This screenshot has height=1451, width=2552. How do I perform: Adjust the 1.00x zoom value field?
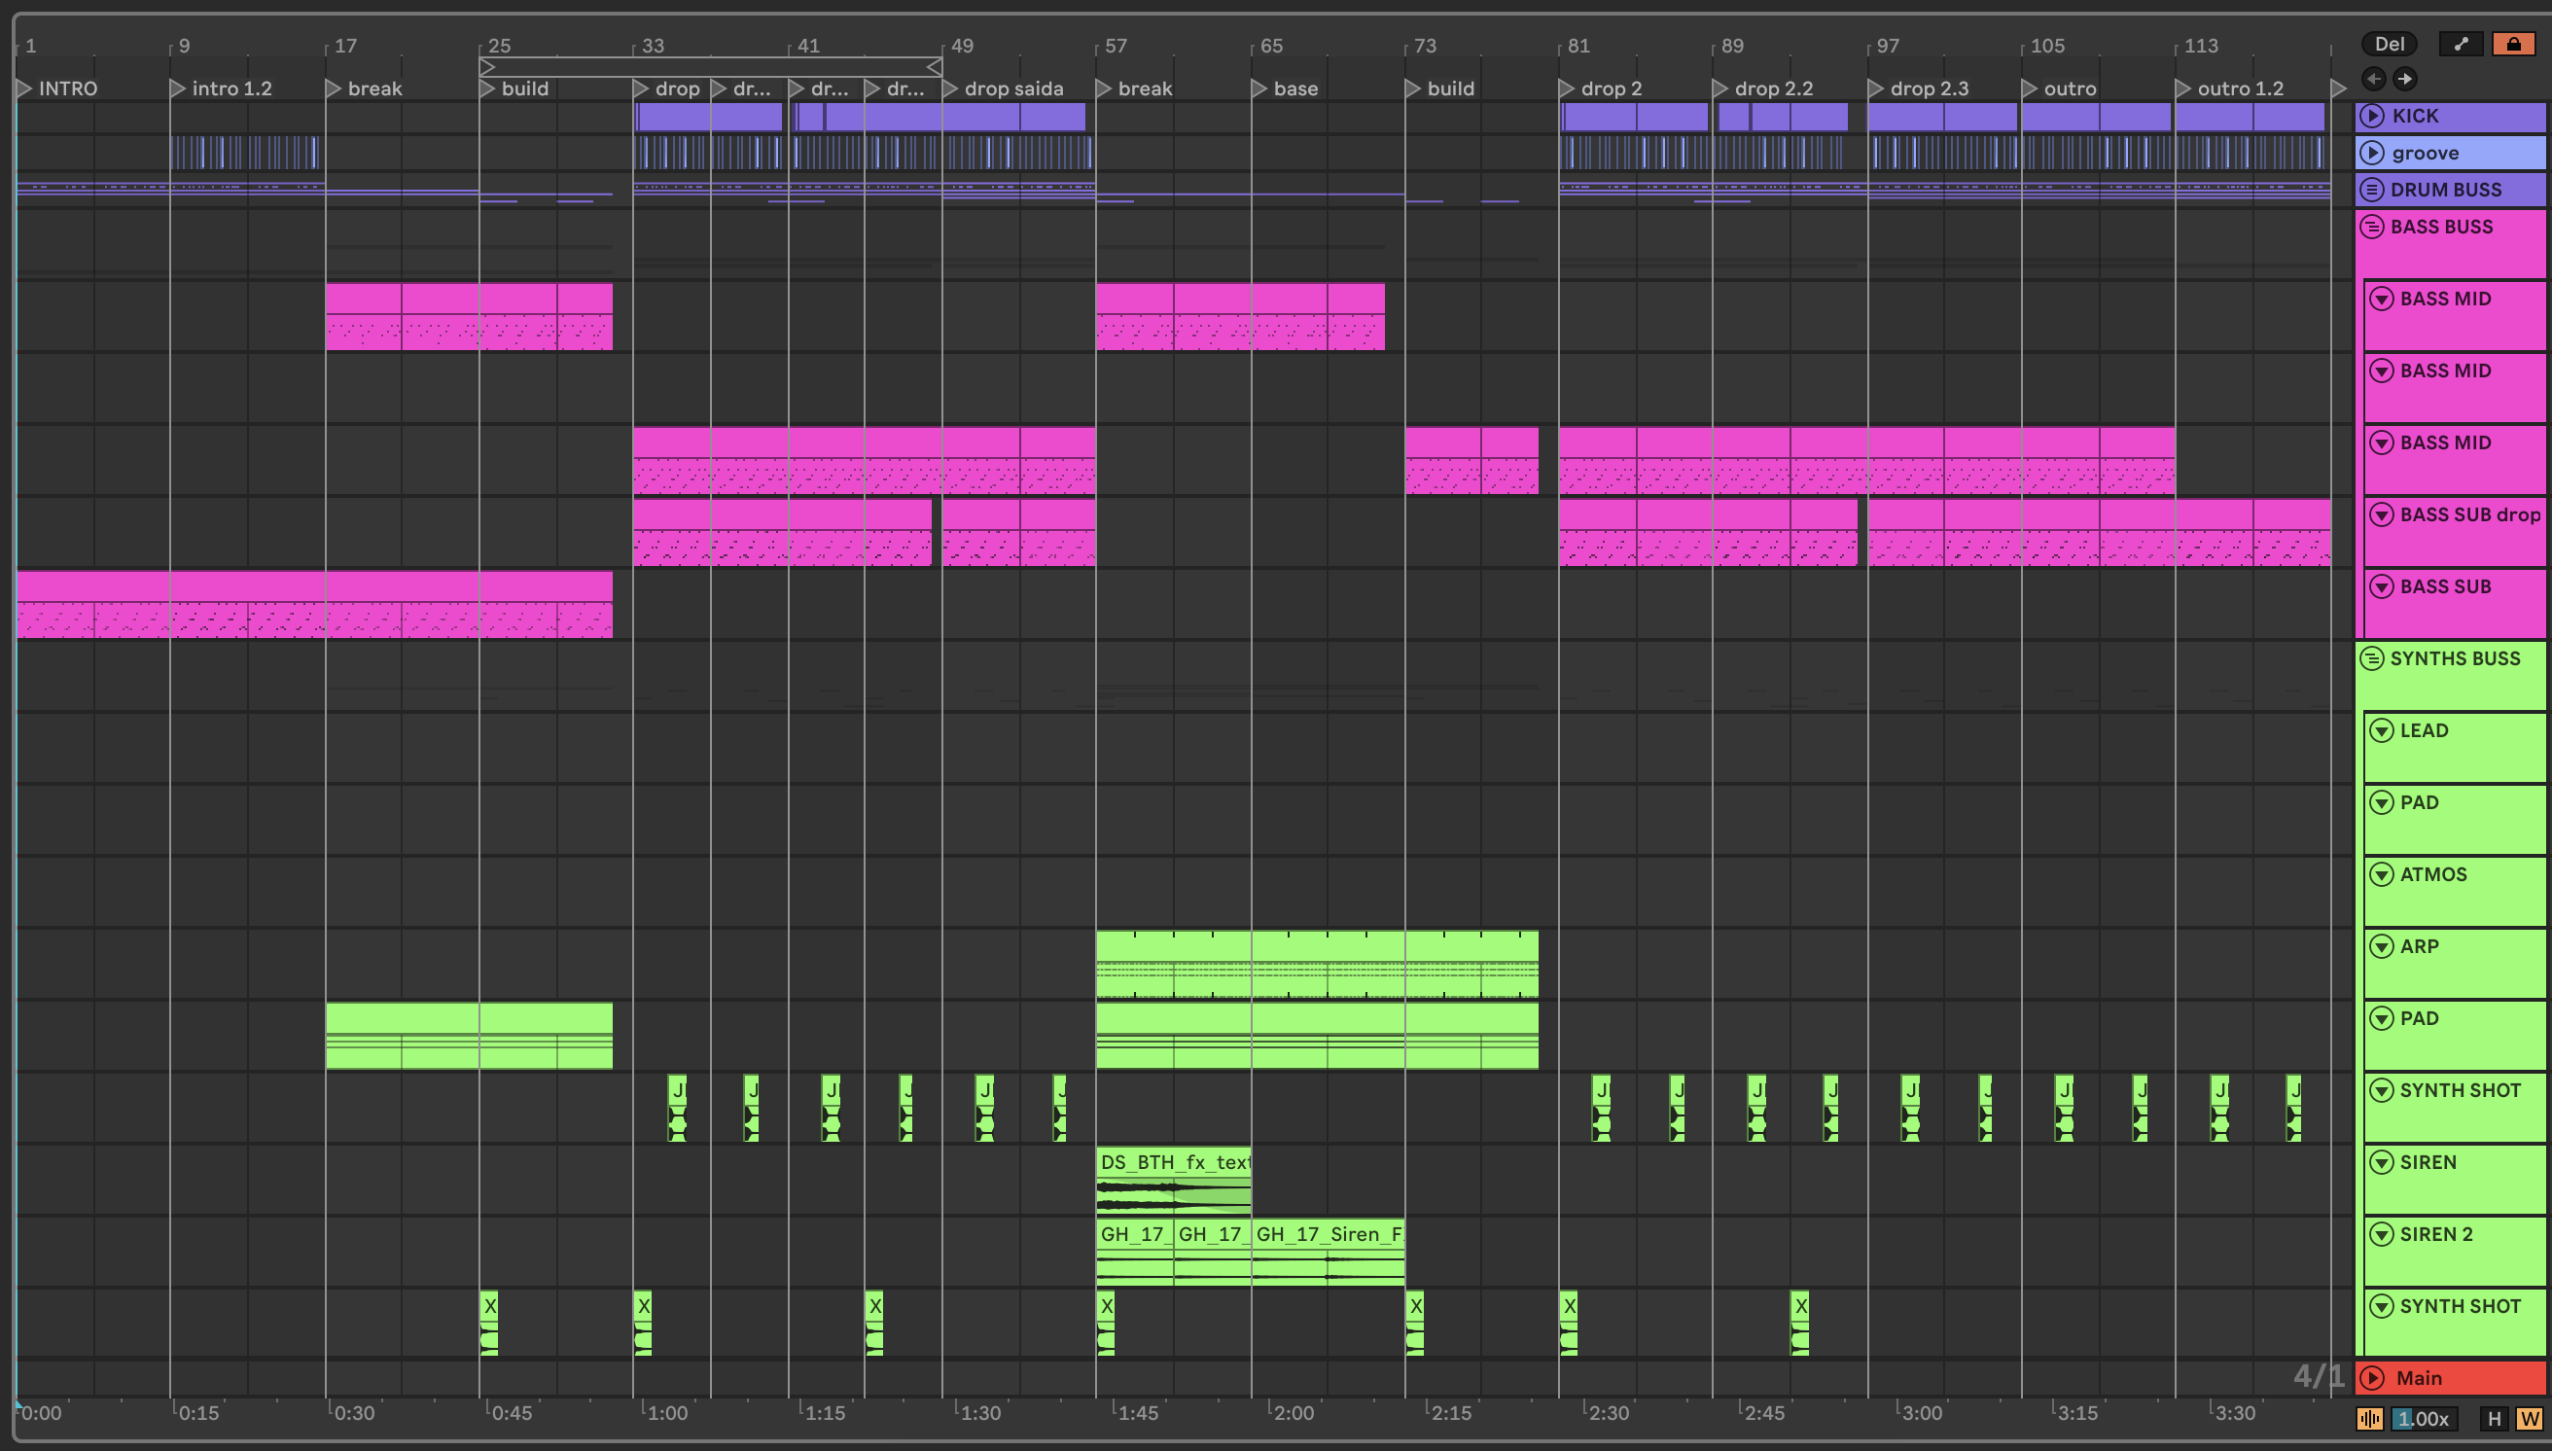point(2423,1419)
